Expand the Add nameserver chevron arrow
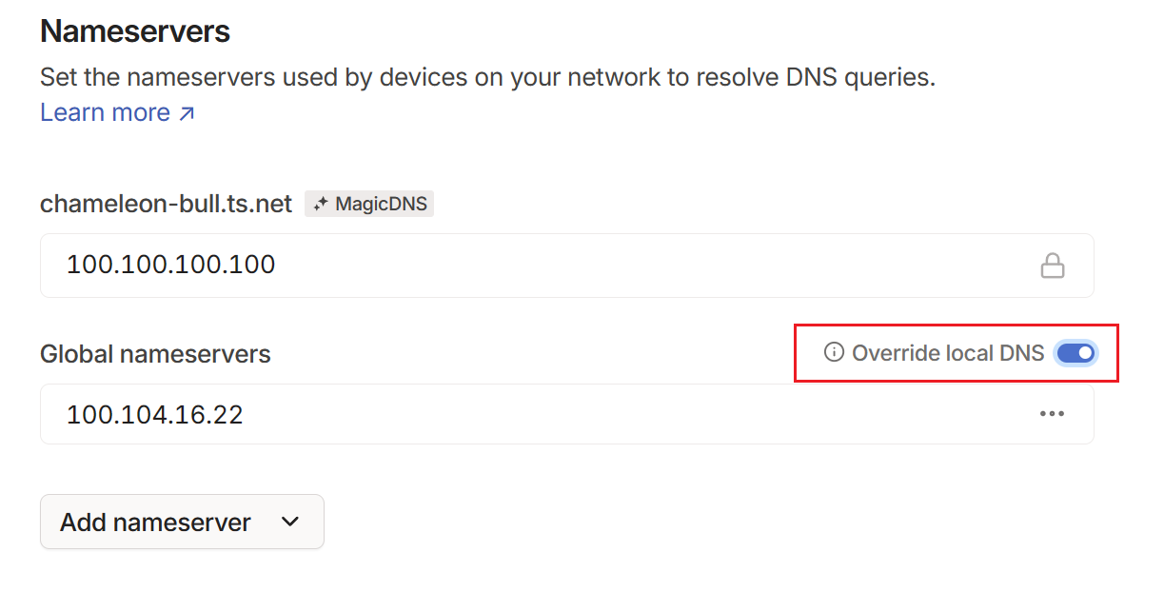 tap(291, 522)
